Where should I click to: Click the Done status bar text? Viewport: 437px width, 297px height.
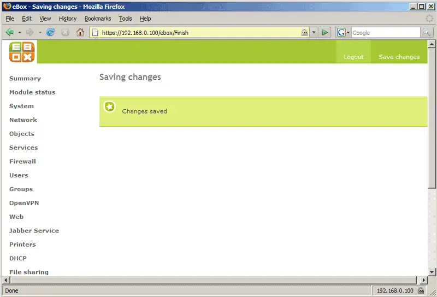[x=11, y=290]
